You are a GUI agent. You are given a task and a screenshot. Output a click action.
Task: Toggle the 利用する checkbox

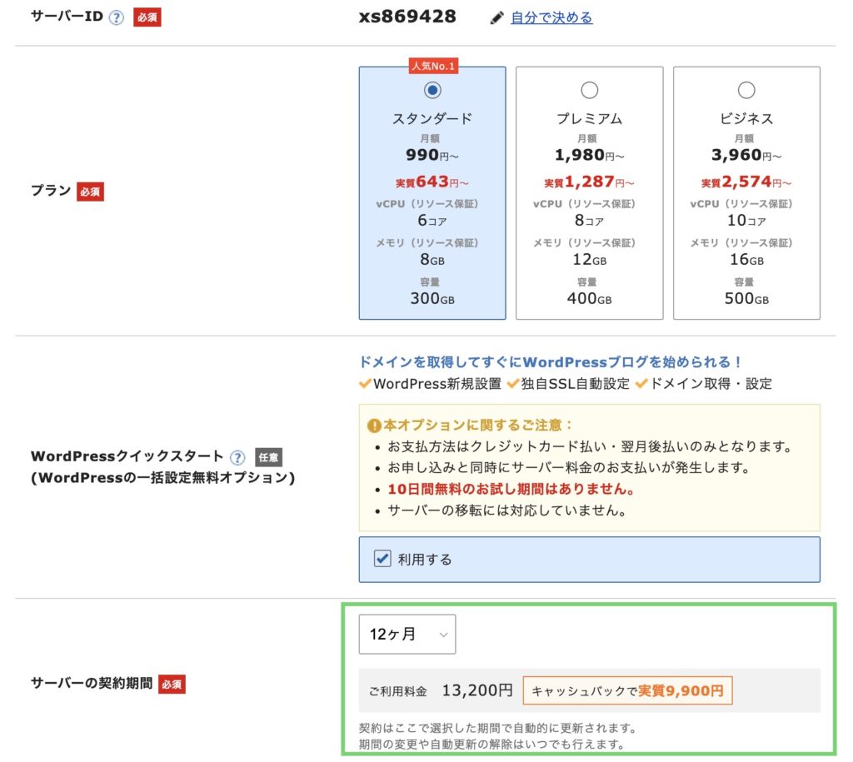[x=382, y=559]
